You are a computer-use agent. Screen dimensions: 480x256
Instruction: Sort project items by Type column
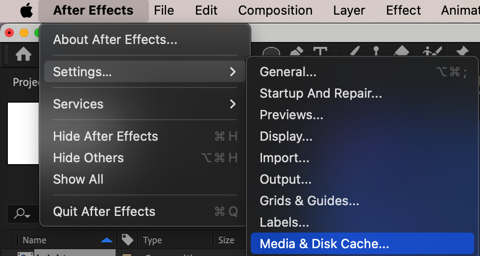click(152, 240)
